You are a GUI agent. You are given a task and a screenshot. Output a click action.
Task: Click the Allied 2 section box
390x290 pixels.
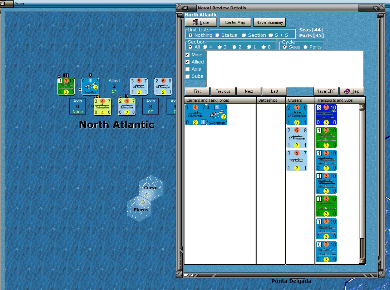pyautogui.click(x=114, y=86)
